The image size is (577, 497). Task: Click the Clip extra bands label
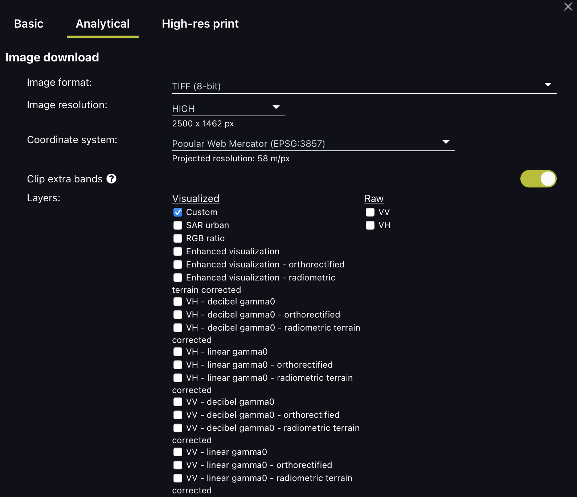[x=65, y=179]
